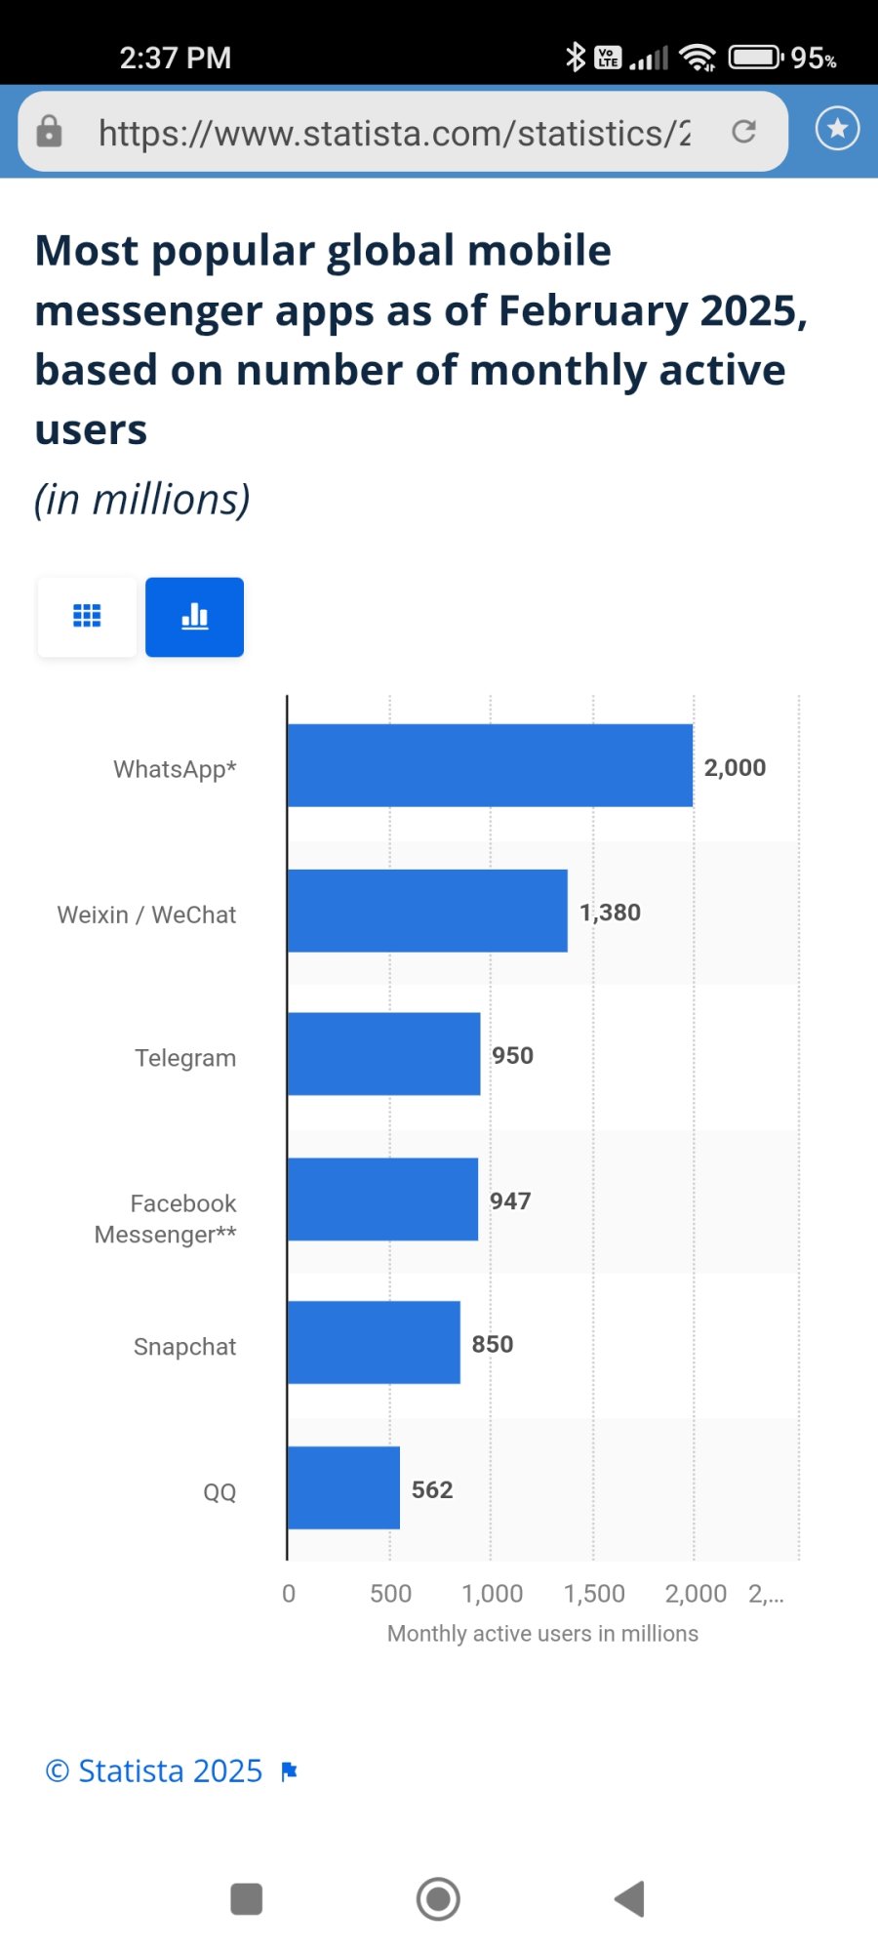Image resolution: width=878 pixels, height=1952 pixels.
Task: Tap the battery indicator in status bar
Action: point(756,58)
